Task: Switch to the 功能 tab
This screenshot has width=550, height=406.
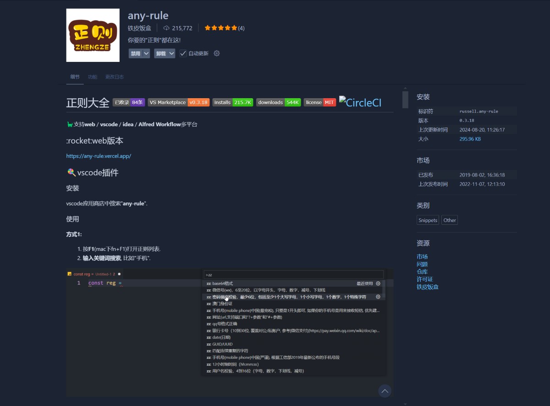Action: (93, 77)
